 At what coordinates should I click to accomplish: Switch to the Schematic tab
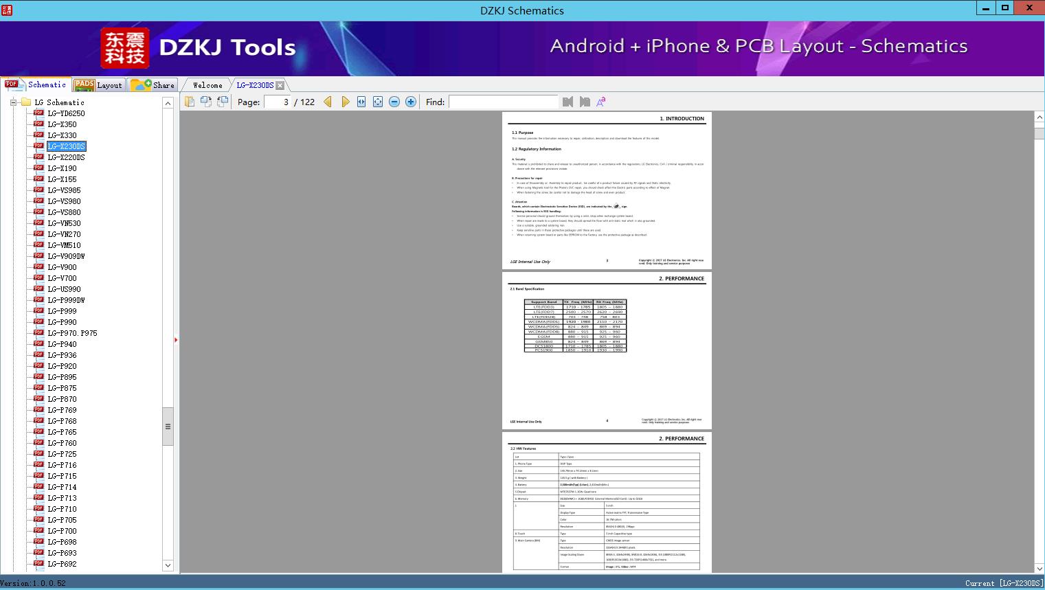tap(36, 84)
